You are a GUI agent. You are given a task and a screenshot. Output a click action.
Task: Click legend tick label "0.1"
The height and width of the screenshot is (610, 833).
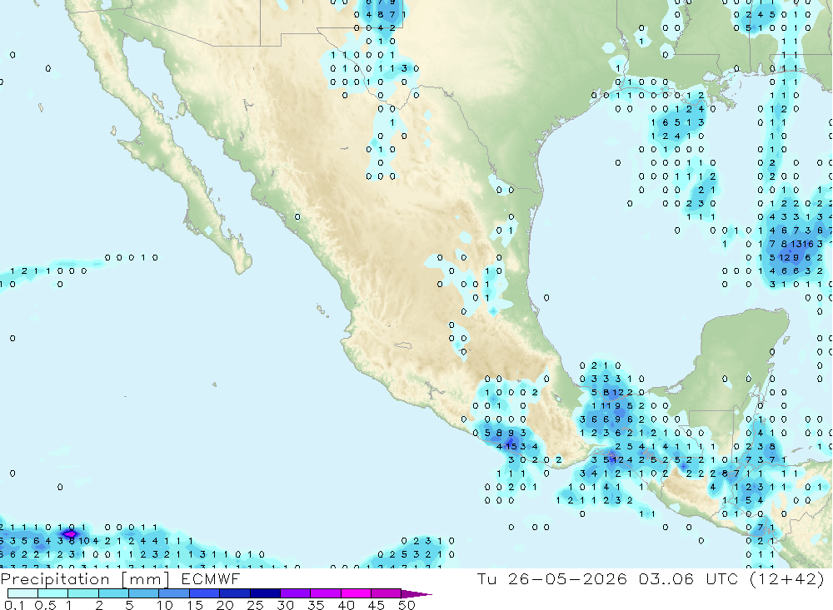click(x=14, y=605)
